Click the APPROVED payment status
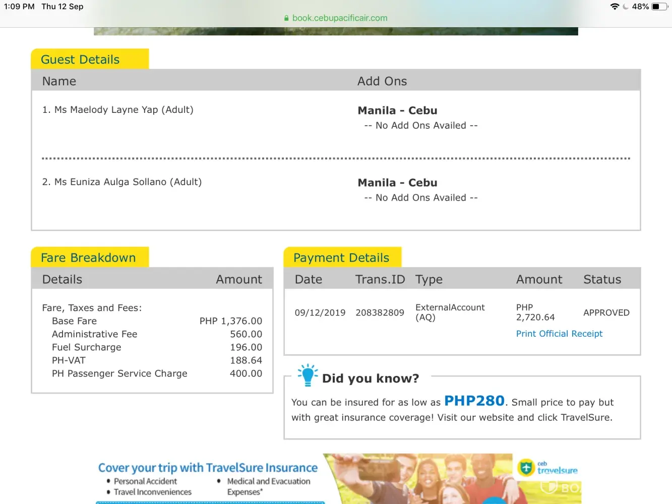The width and height of the screenshot is (672, 504). click(x=606, y=312)
